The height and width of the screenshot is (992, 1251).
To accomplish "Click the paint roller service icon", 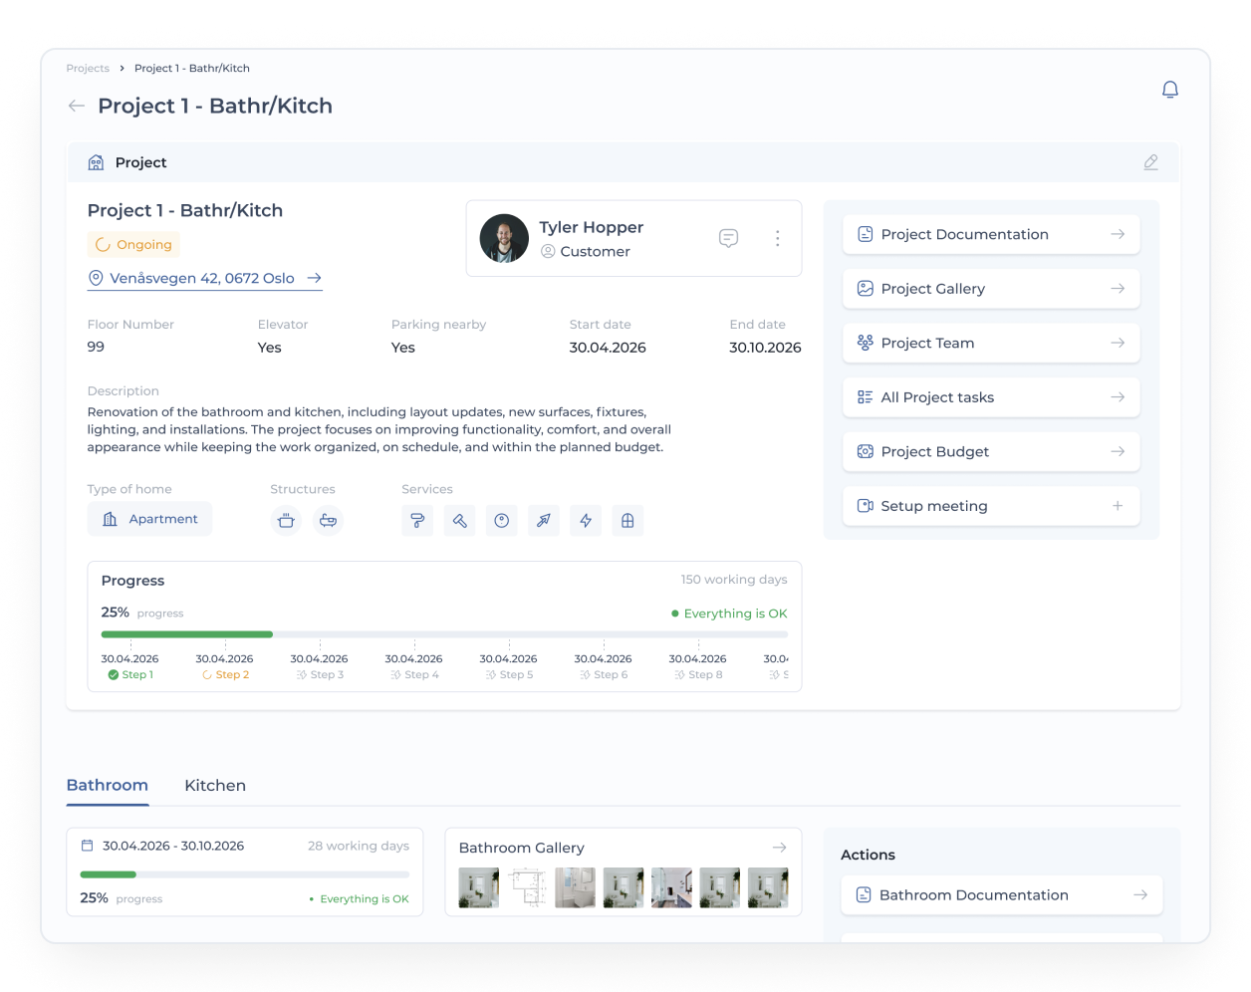I will point(417,520).
